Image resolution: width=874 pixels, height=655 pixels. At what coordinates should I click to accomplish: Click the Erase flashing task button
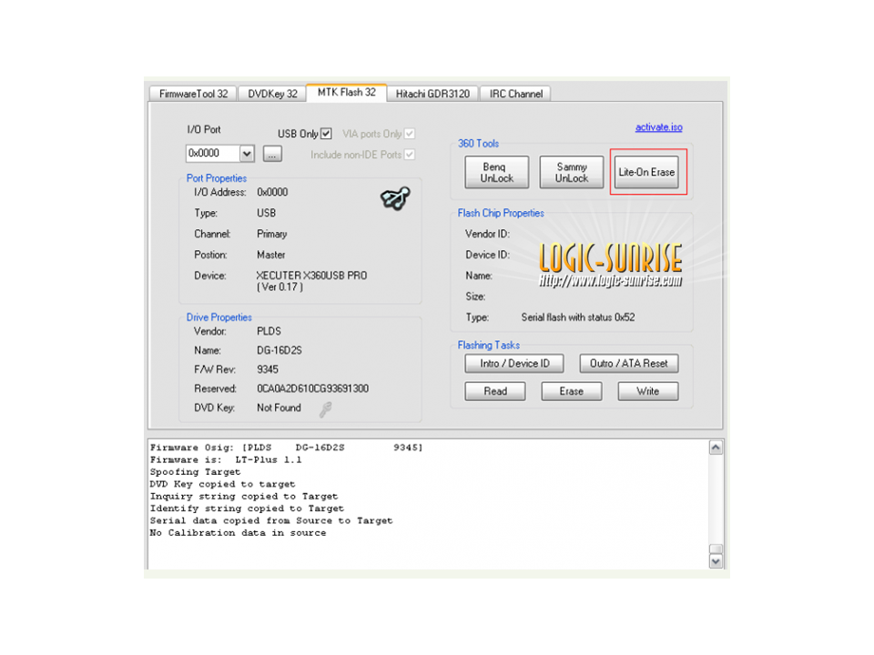coord(572,391)
